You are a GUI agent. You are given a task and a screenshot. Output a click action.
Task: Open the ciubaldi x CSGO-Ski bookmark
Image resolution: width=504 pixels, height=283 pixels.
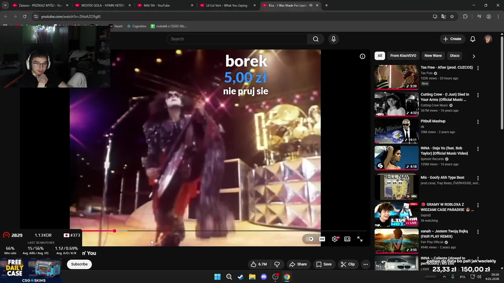point(169,26)
